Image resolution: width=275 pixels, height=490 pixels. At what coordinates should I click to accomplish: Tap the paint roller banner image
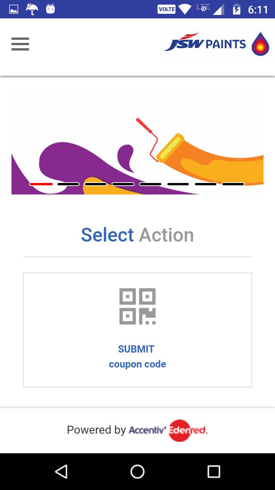point(137,145)
